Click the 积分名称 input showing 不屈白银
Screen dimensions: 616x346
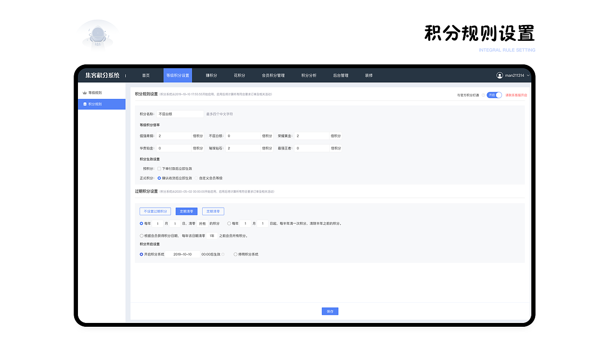(x=180, y=113)
